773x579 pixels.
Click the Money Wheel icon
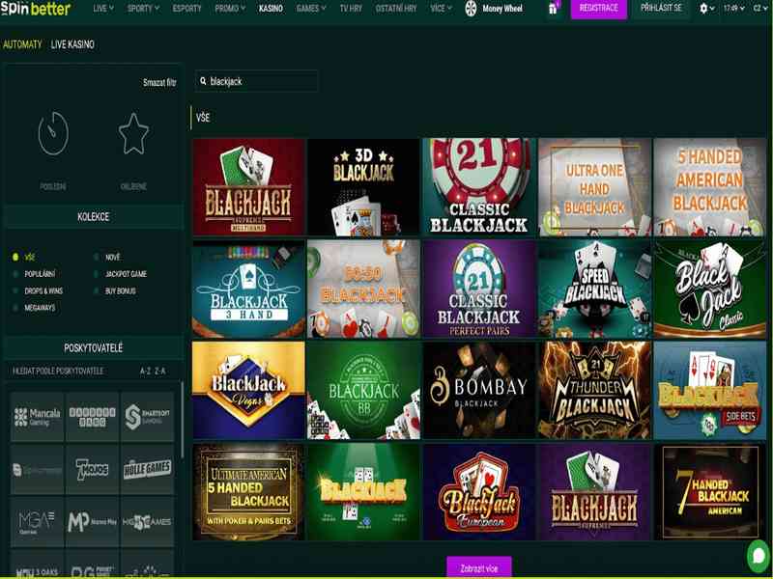[x=472, y=9]
